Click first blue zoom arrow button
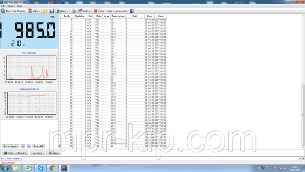This screenshot has width=305, height=172. [23, 146]
